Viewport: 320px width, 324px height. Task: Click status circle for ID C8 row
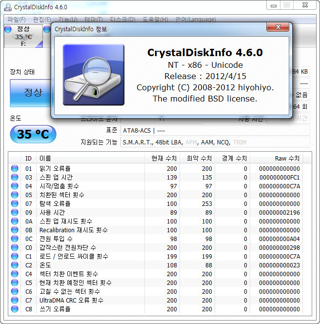(15, 309)
